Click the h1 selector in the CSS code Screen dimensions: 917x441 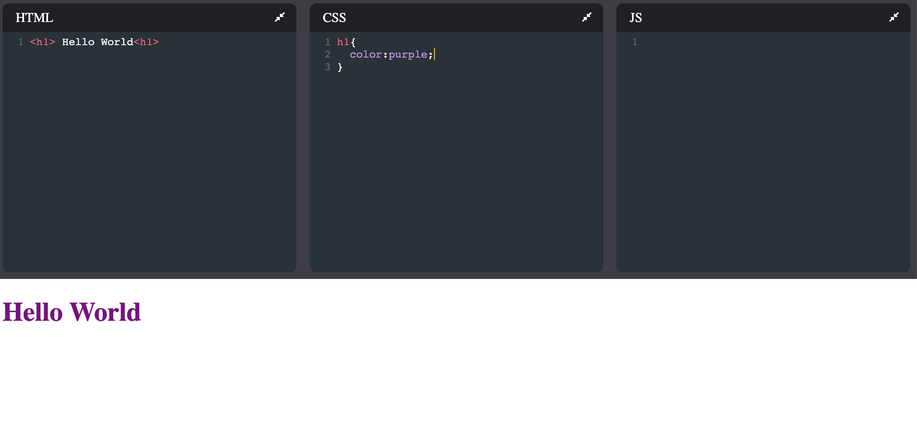coord(342,42)
